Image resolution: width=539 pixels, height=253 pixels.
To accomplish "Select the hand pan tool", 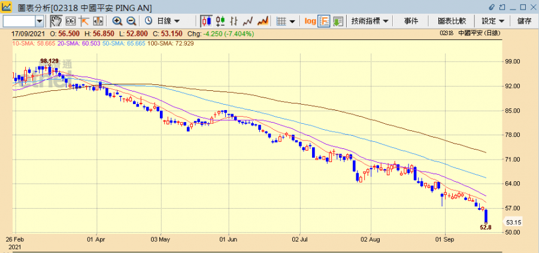I will [x=56, y=21].
